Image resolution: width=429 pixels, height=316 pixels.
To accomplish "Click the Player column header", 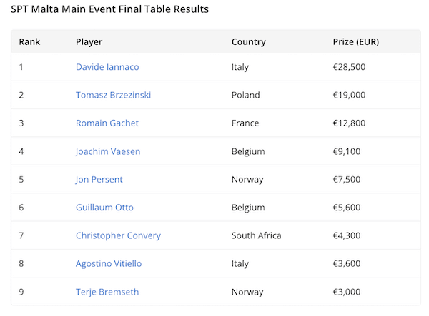I will (89, 41).
